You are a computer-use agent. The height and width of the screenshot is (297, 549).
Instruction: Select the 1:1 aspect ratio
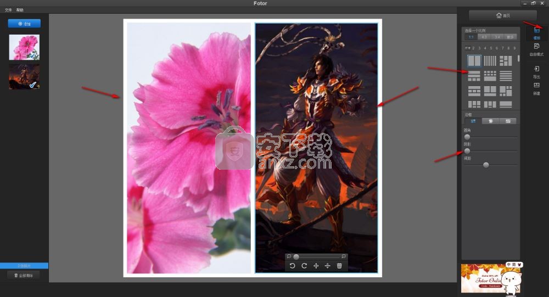pyautogui.click(x=471, y=37)
